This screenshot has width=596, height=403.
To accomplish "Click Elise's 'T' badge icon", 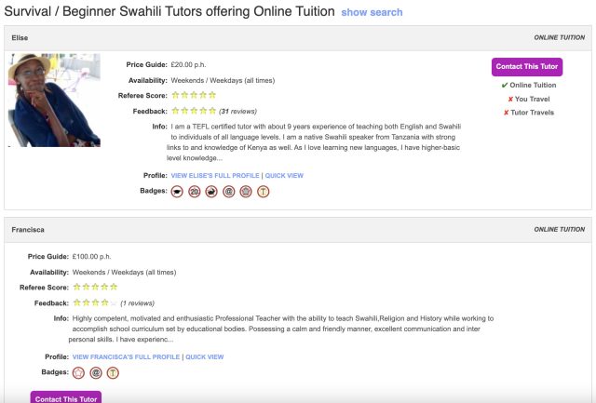I will click(x=263, y=192).
